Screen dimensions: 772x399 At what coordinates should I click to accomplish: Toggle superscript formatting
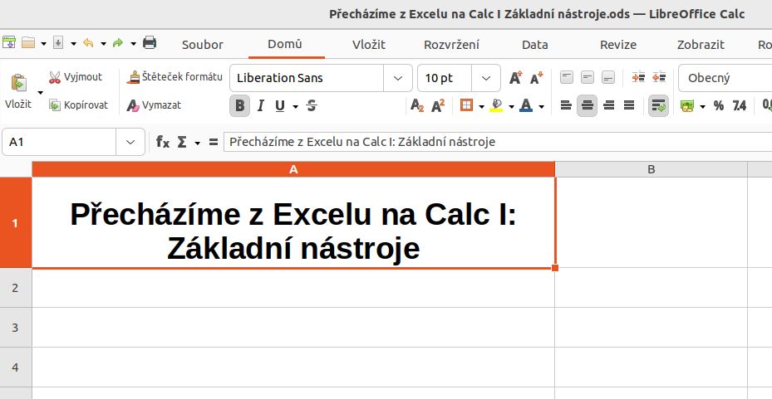[438, 105]
